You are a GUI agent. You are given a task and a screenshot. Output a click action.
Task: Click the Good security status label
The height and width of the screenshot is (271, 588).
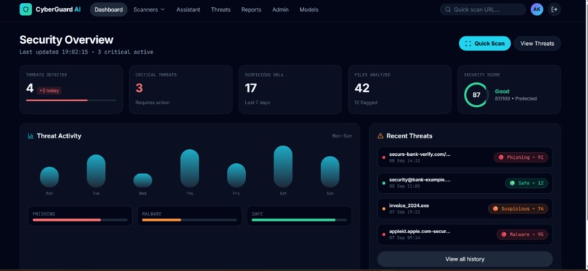point(502,91)
